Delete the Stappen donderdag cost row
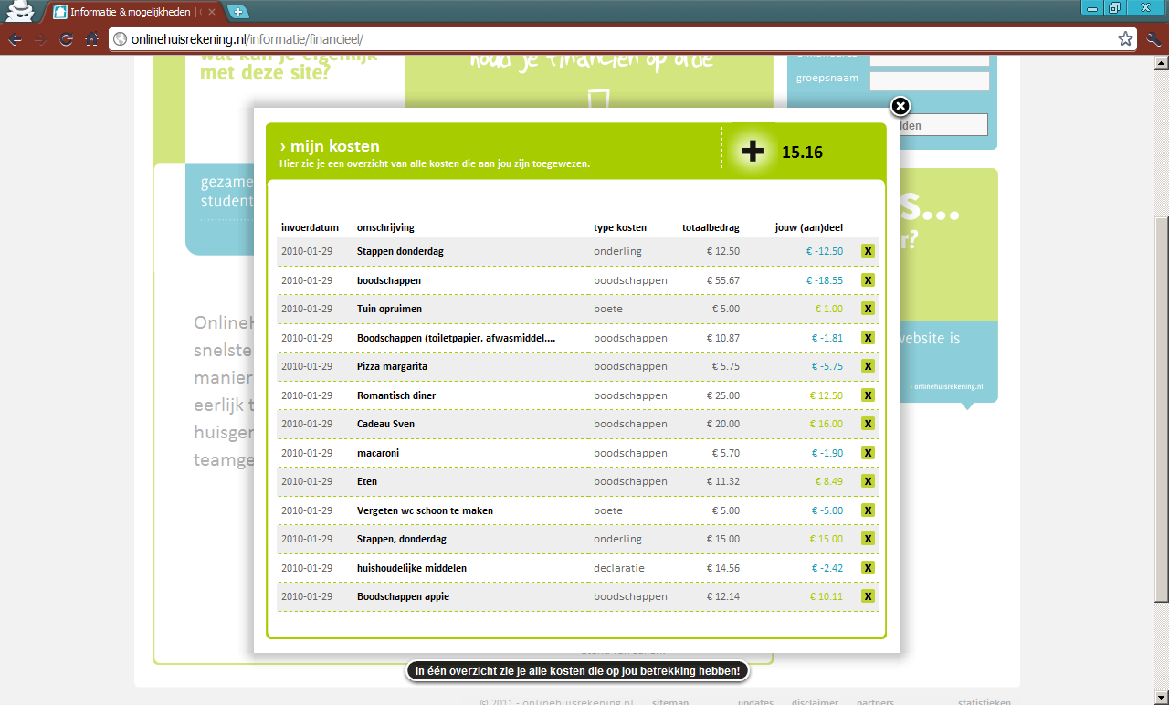Screen dimensions: 1169x705 [x=868, y=251]
